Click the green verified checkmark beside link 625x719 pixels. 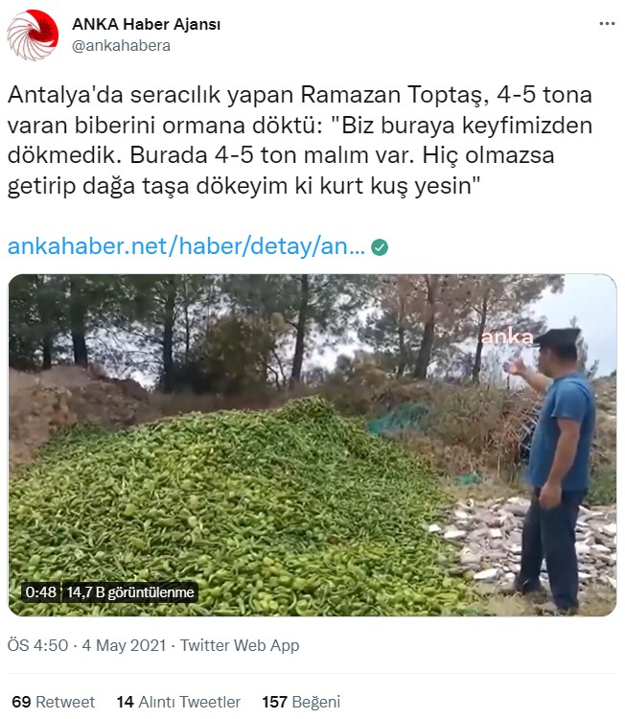[x=380, y=247]
